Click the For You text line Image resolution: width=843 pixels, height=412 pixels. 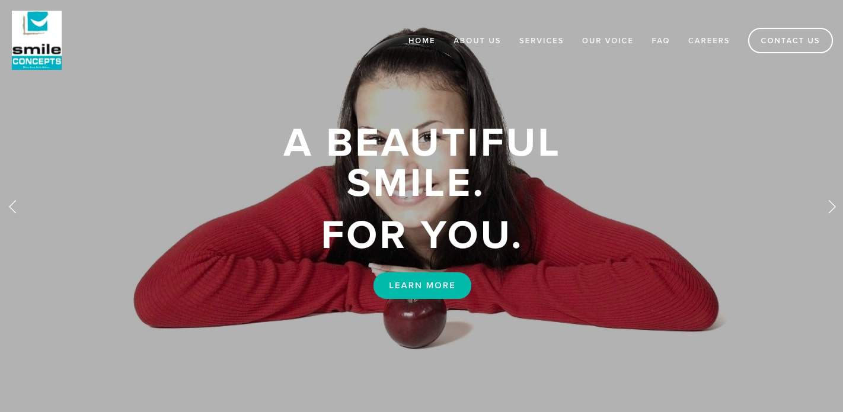421,234
